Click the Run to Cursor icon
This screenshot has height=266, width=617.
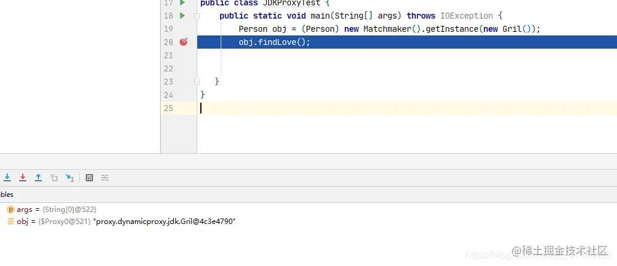70,178
